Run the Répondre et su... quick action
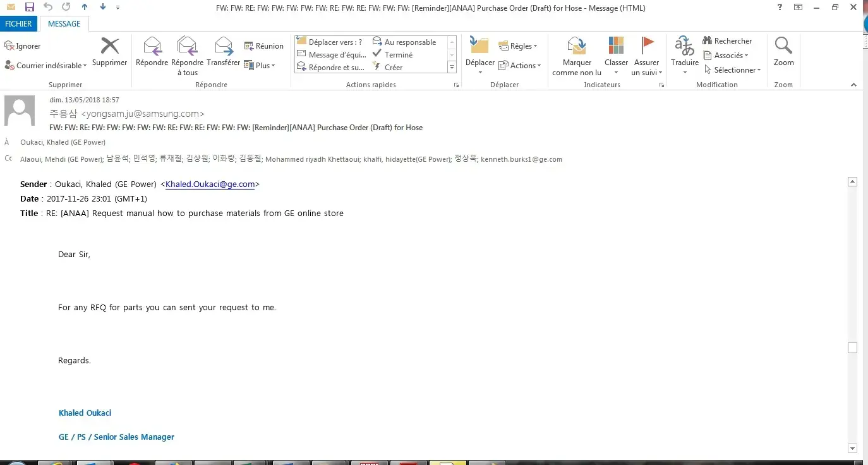The image size is (868, 465). point(330,68)
